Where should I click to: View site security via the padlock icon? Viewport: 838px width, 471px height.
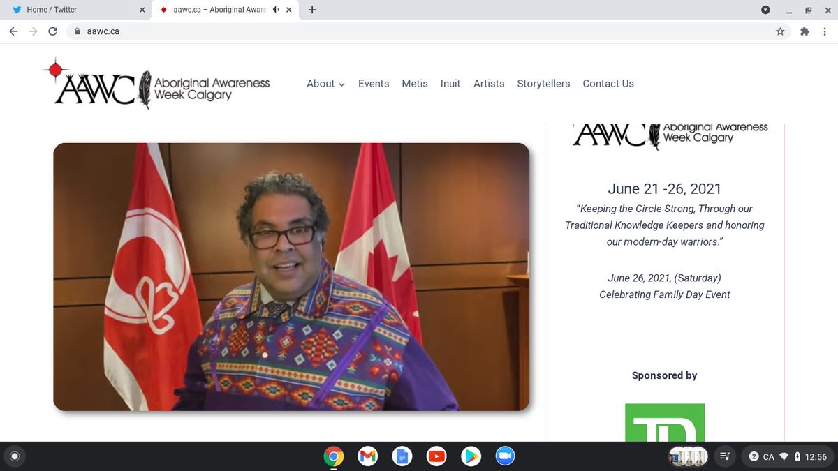click(77, 31)
